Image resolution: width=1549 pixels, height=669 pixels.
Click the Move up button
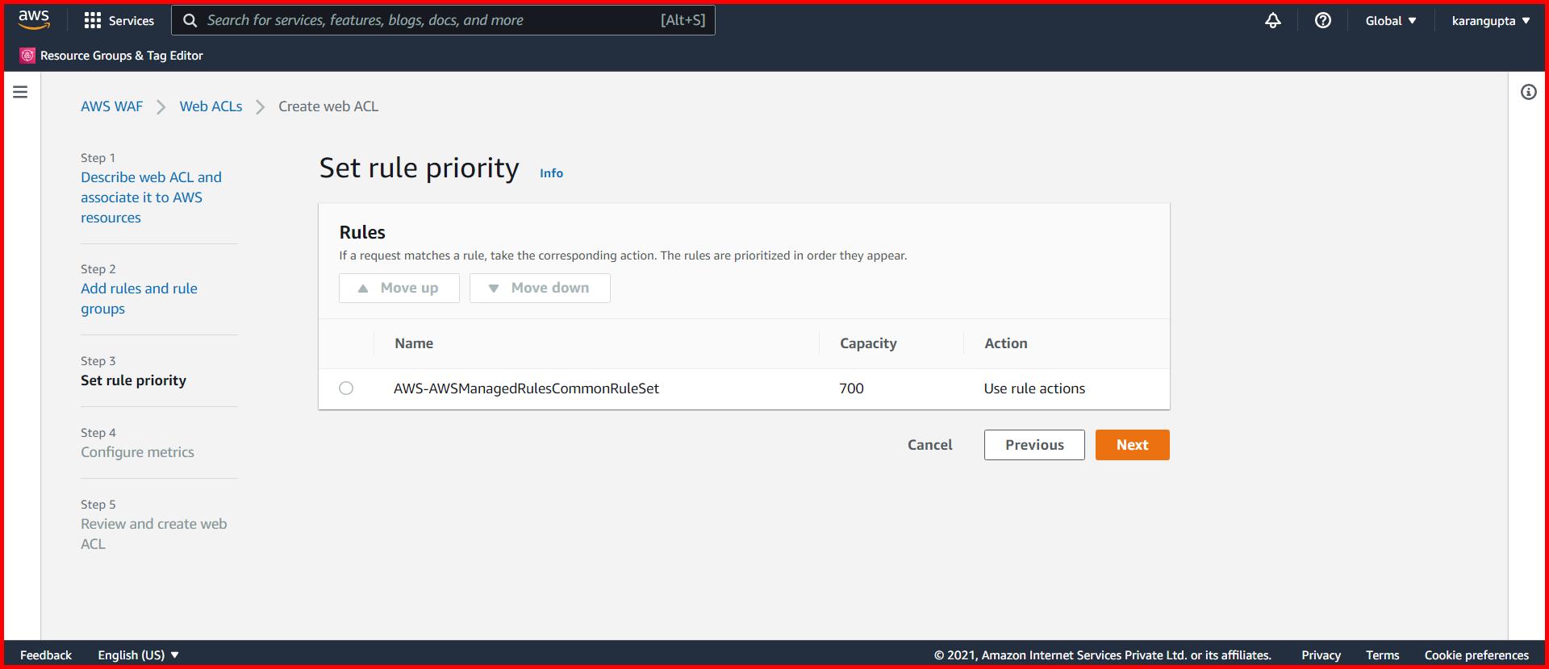tap(399, 288)
